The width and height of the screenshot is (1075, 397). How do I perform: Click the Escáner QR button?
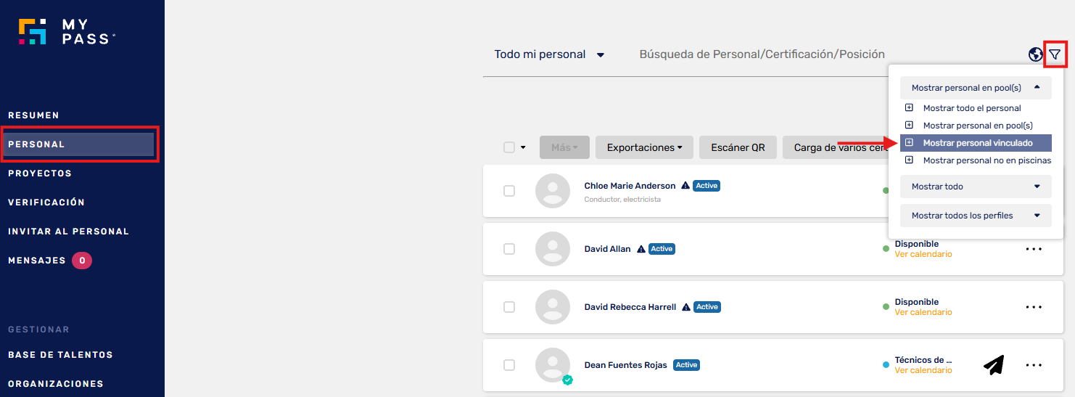pyautogui.click(x=738, y=147)
